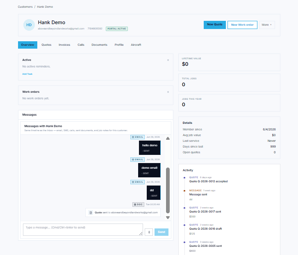This screenshot has width=298, height=255.
Task: Open the dd message bubble
Action: click(154, 192)
